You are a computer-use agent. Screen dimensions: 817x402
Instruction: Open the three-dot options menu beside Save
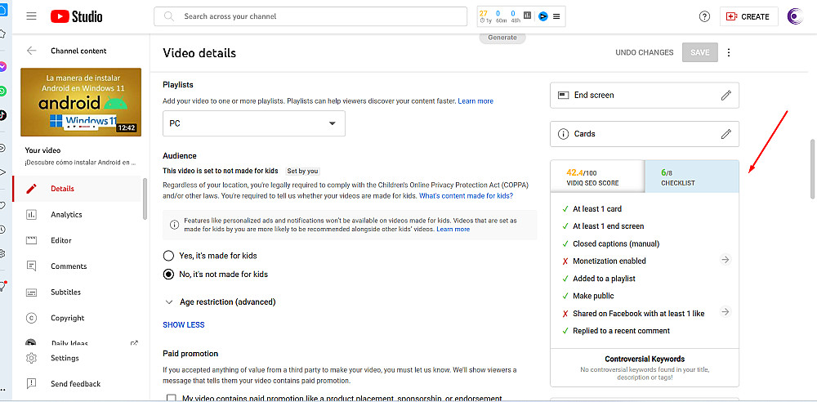[x=729, y=52]
